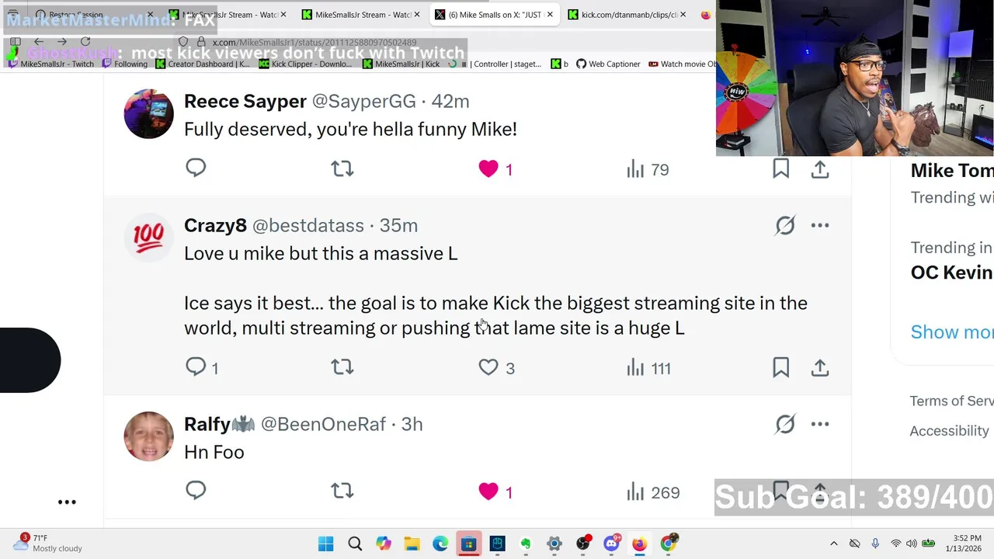Remove like from Ralfy's tweet
Image resolution: width=994 pixels, height=559 pixels.
pyautogui.click(x=488, y=491)
